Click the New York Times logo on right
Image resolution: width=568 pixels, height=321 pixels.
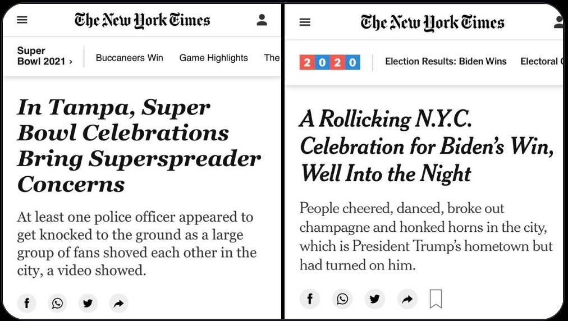(432, 23)
